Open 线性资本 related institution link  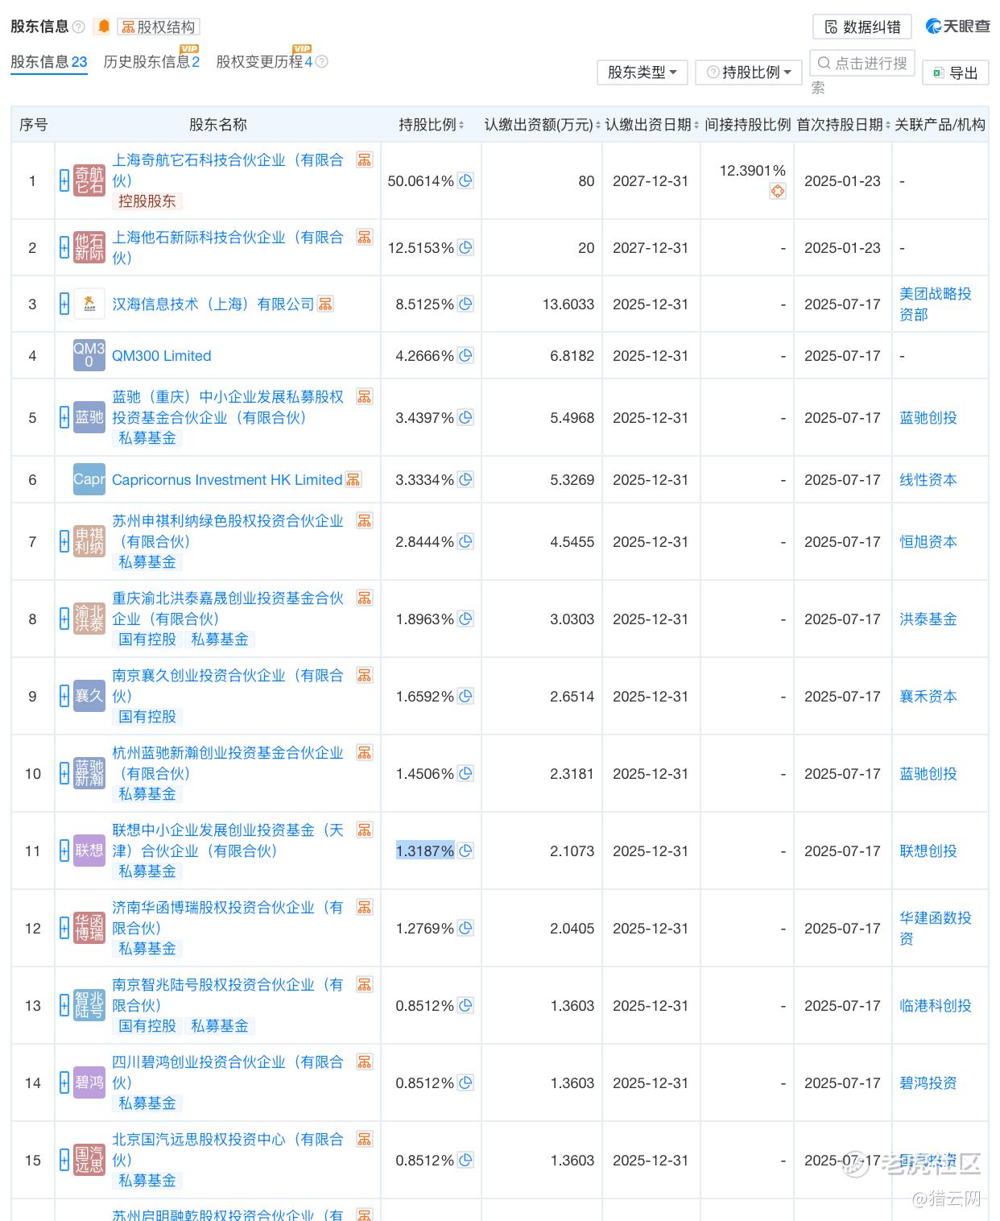coord(928,480)
